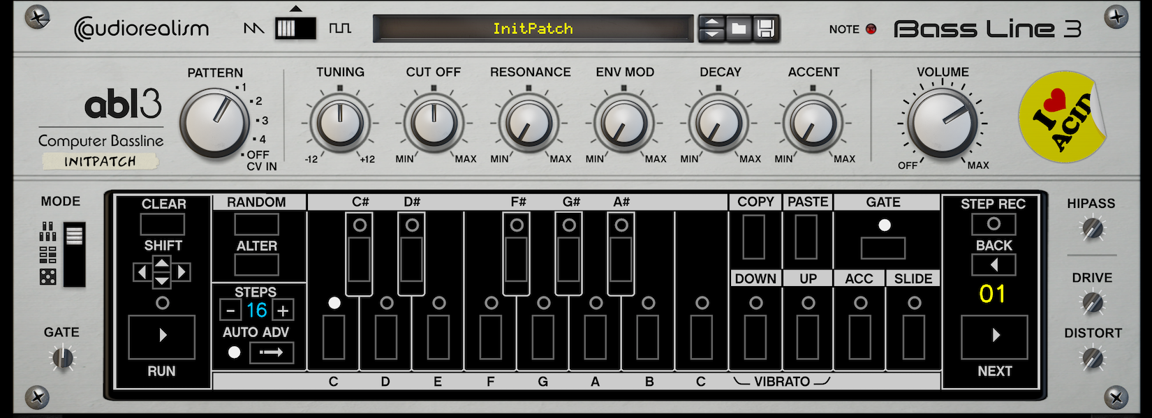Select the sawtooth waveform icon
The image size is (1152, 418).
[x=253, y=29]
